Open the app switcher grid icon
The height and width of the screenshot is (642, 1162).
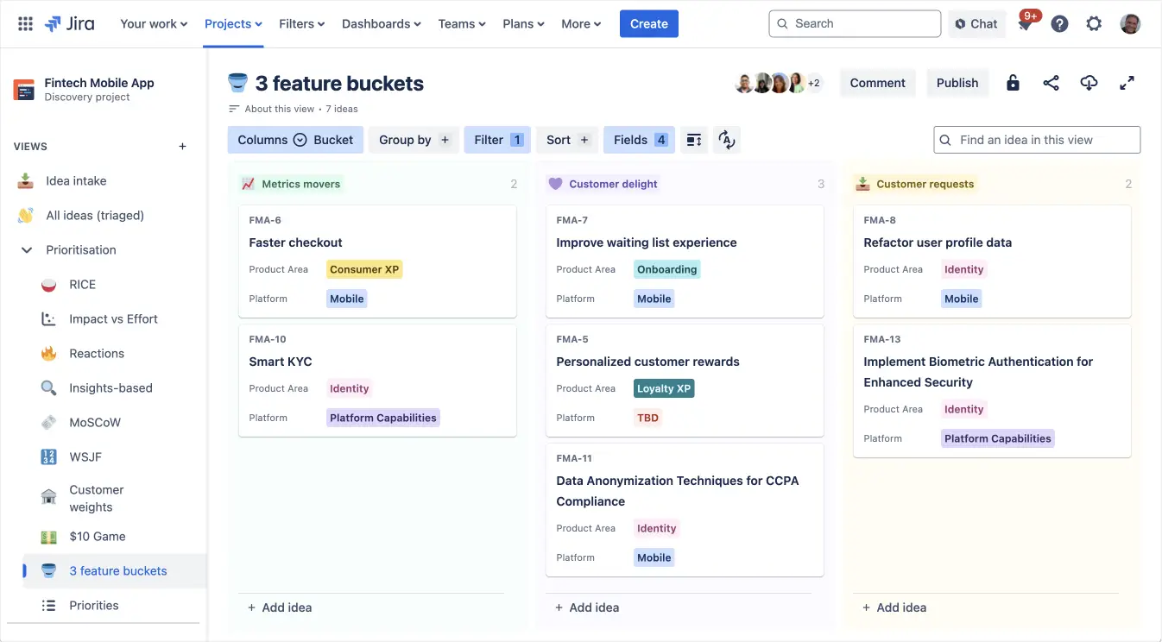[x=26, y=24]
